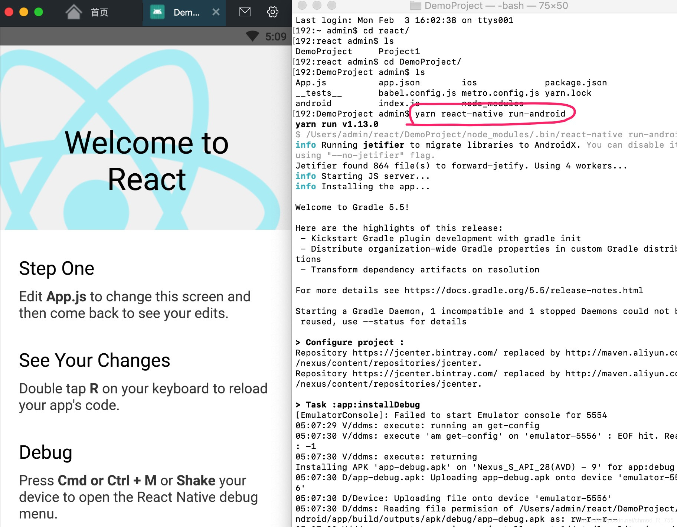
Task: Click the gradle release-notes URL in the terminal
Action: pos(524,291)
